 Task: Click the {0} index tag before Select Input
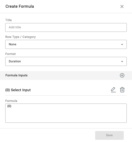[x=8, y=90]
